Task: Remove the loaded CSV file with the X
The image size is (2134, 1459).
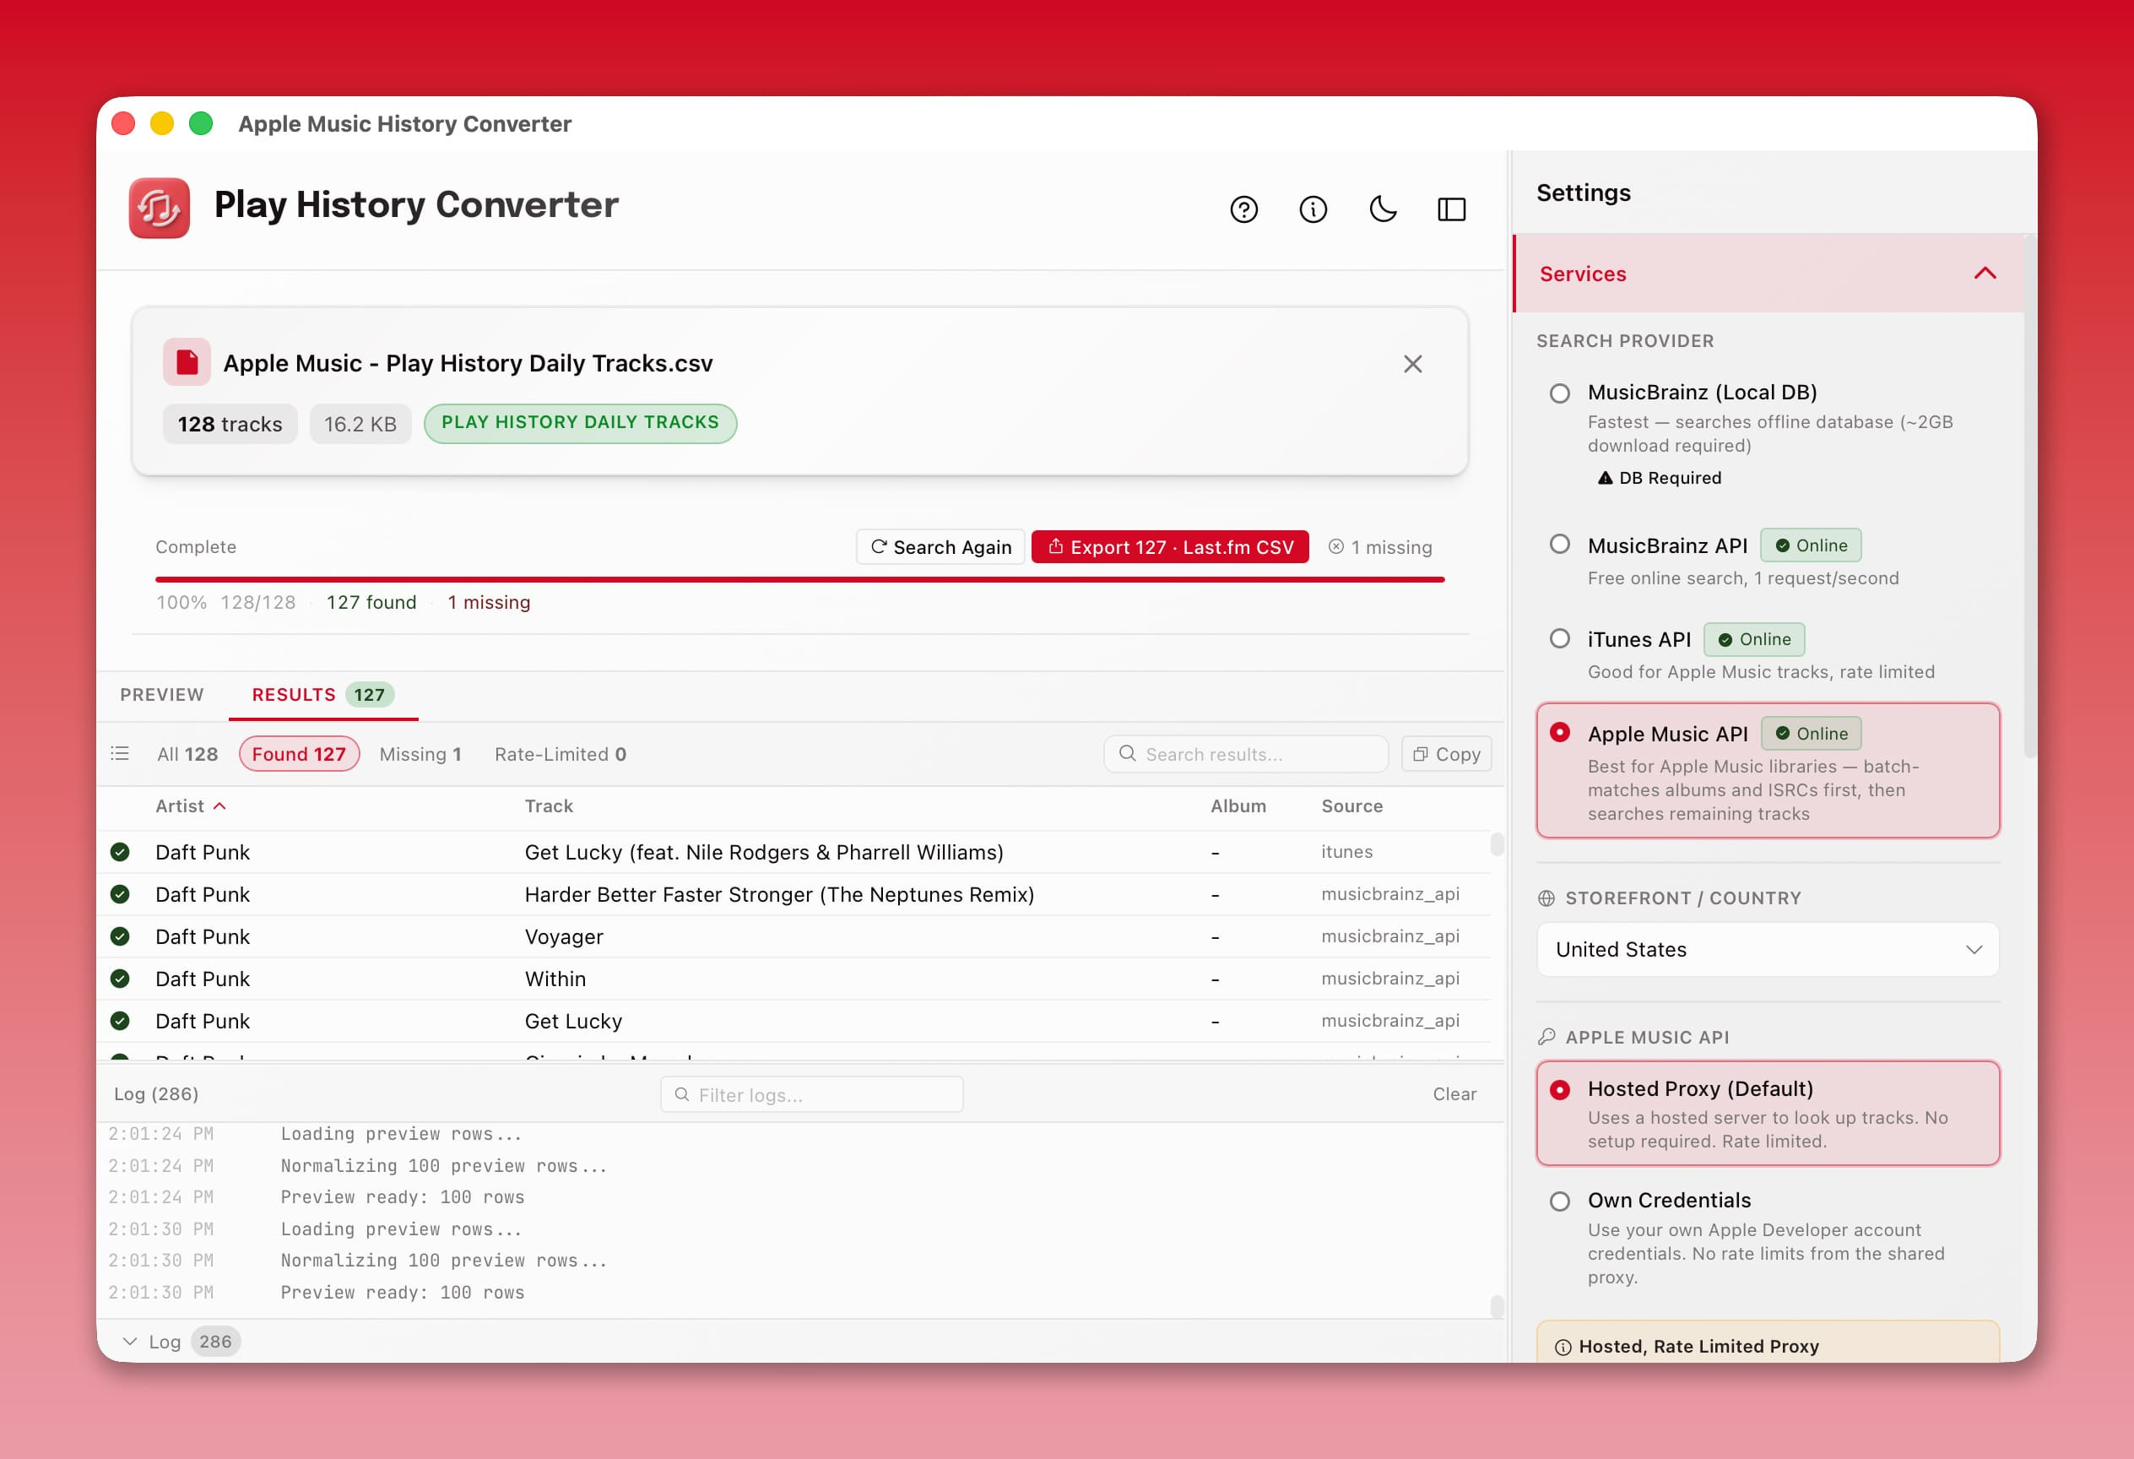Action: coord(1412,365)
